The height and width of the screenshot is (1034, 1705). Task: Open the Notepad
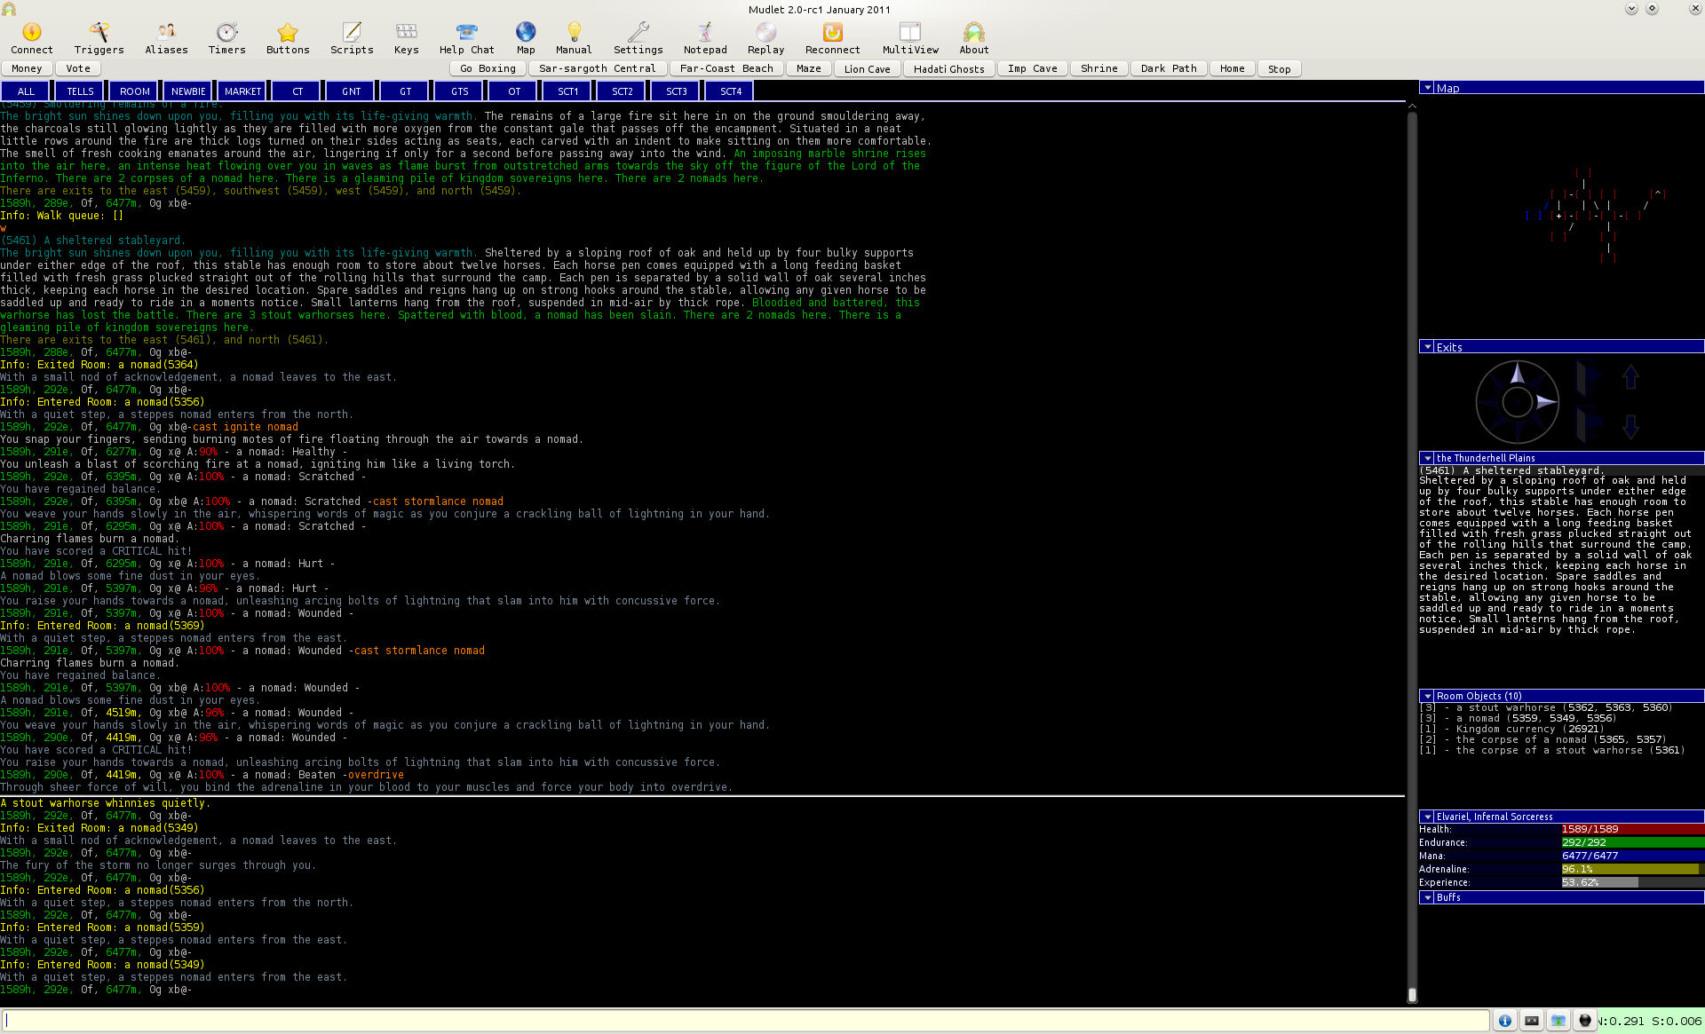tap(705, 39)
